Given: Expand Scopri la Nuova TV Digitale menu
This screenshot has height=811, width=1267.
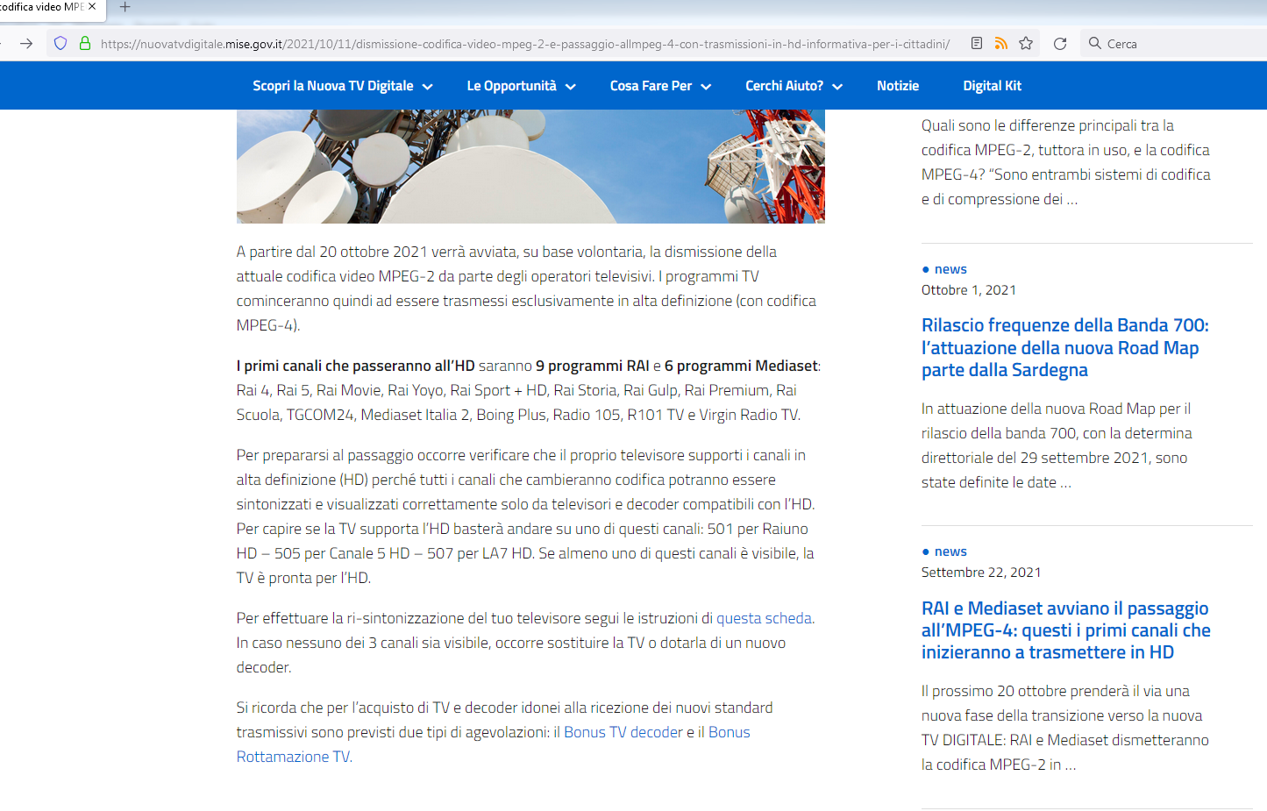Looking at the screenshot, I should 343,86.
